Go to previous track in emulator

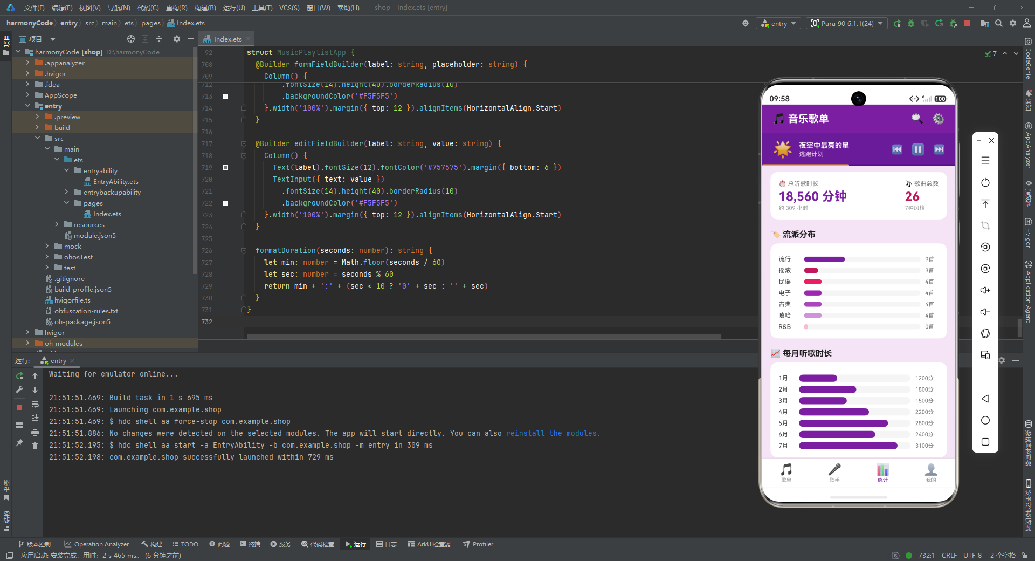coord(897,149)
